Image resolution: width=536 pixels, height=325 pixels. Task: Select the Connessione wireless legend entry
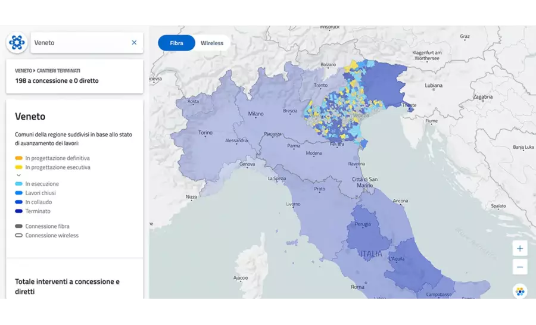pos(47,236)
